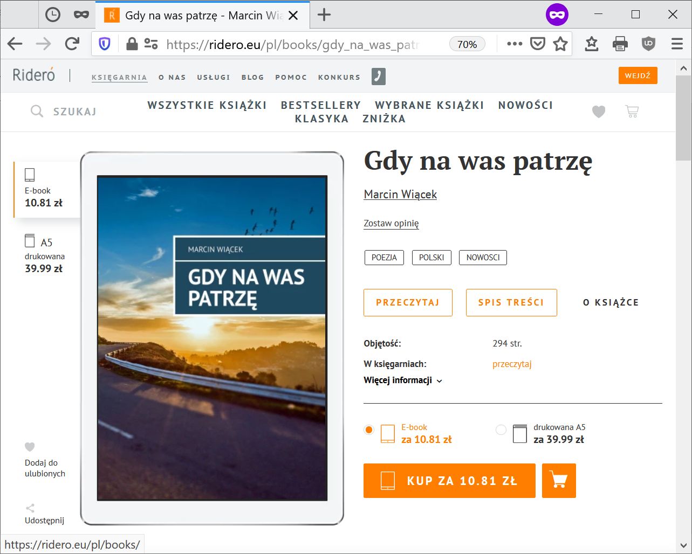The width and height of the screenshot is (692, 554).
Task: Bookmark this page with the star
Action: point(560,44)
